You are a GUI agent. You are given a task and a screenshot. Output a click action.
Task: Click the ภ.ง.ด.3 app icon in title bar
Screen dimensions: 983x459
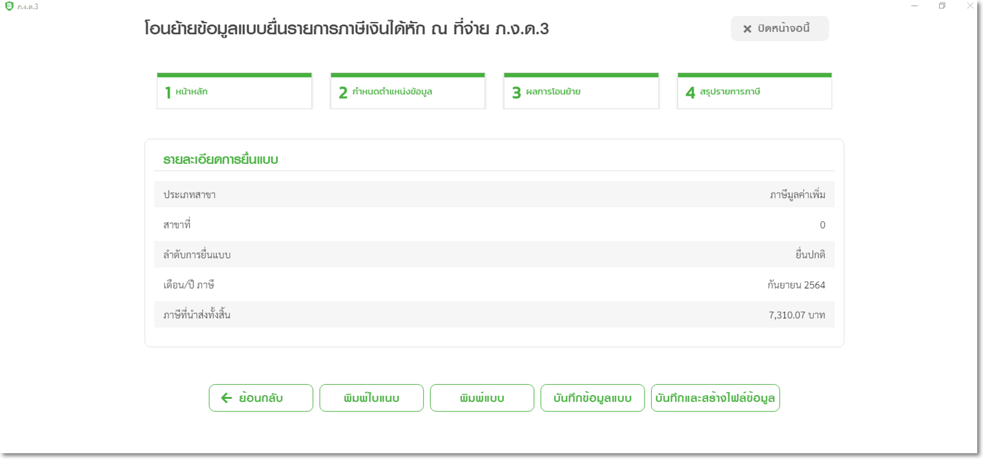click(8, 6)
